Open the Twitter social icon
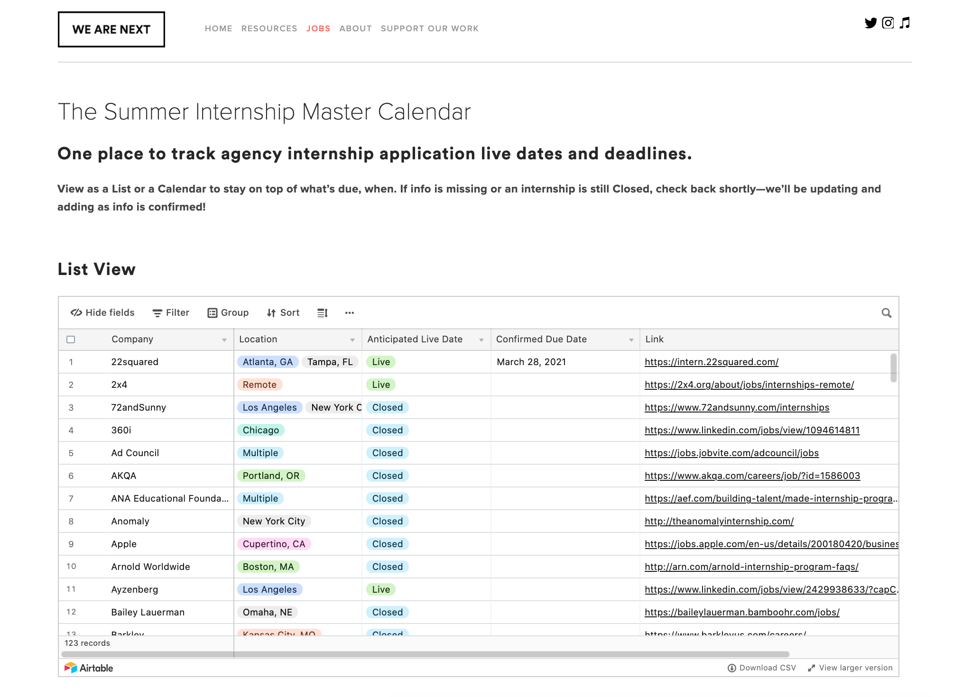This screenshot has width=962, height=697. [x=870, y=23]
